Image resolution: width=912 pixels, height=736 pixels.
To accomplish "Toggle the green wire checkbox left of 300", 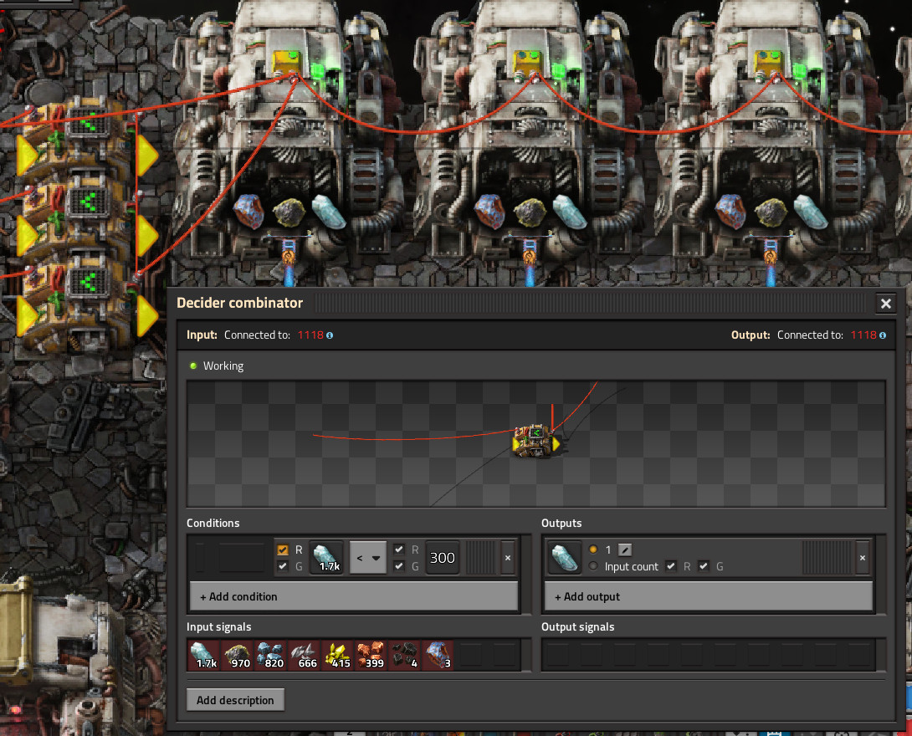I will click(399, 566).
